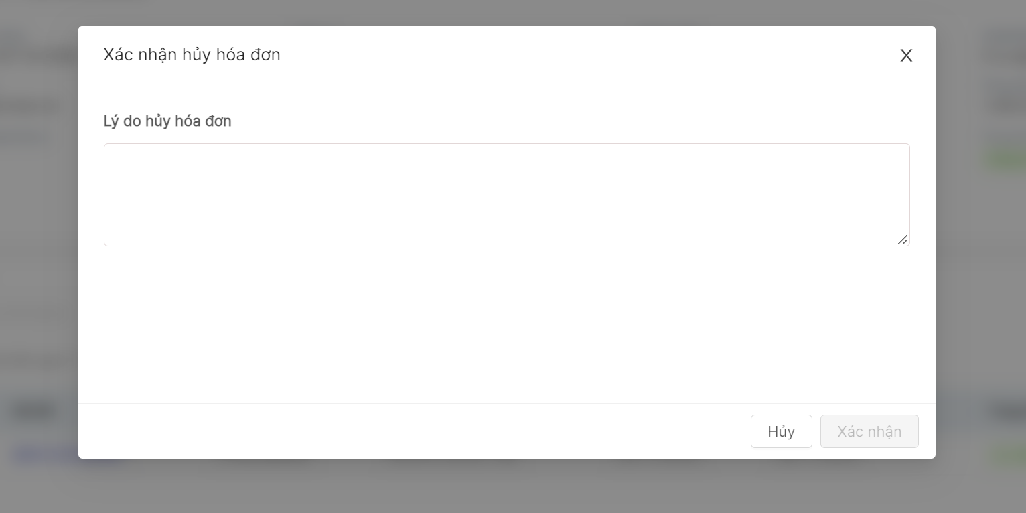Viewport: 1026px width, 513px height.
Task: Close the invoice cancellation dialog with X
Action: [x=906, y=56]
